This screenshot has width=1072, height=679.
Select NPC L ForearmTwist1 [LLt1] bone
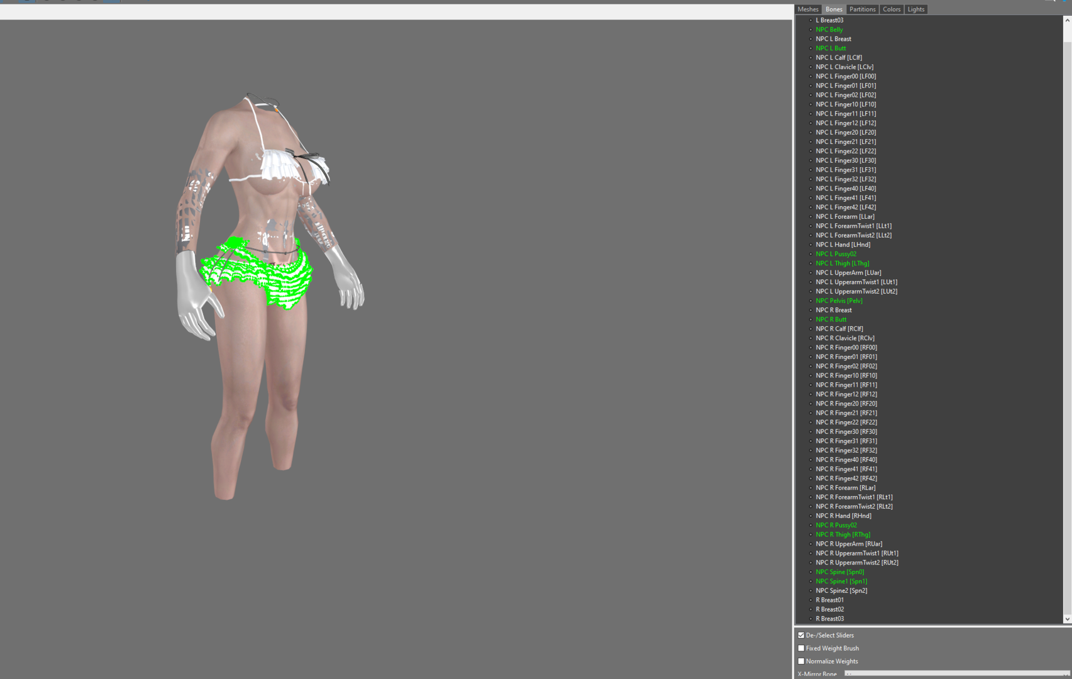click(x=854, y=226)
